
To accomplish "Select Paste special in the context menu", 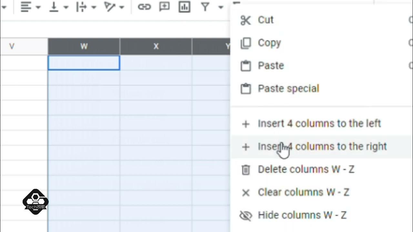I will [288, 89].
